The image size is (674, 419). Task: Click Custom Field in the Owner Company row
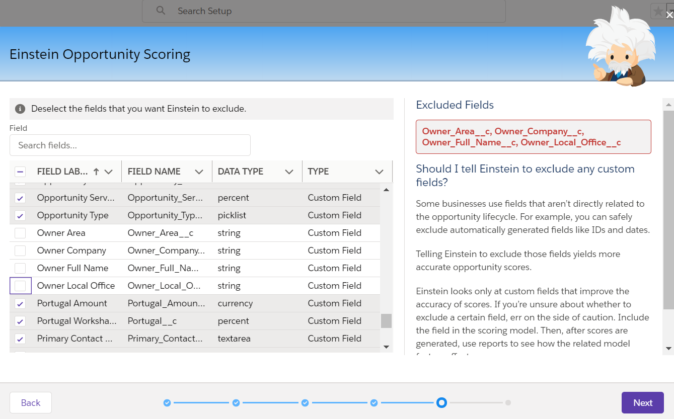coord(335,250)
